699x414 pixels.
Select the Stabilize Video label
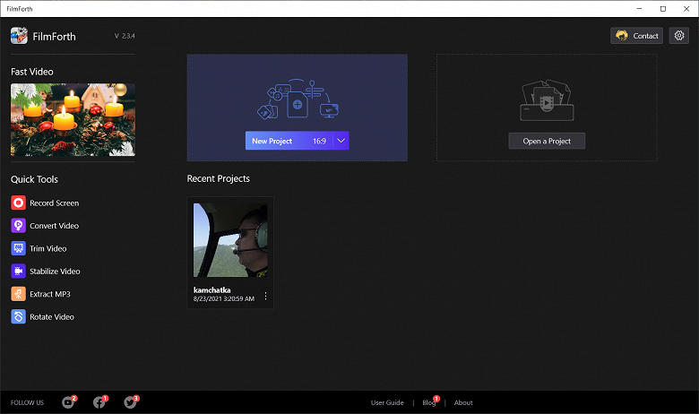click(55, 272)
